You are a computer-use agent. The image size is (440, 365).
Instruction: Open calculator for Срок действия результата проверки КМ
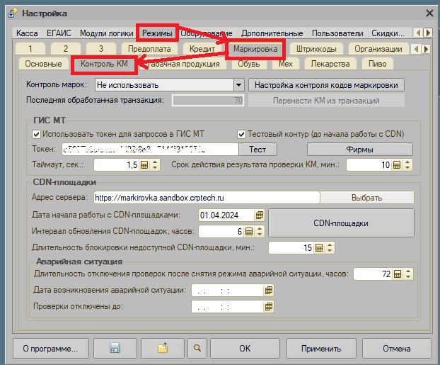(x=397, y=165)
